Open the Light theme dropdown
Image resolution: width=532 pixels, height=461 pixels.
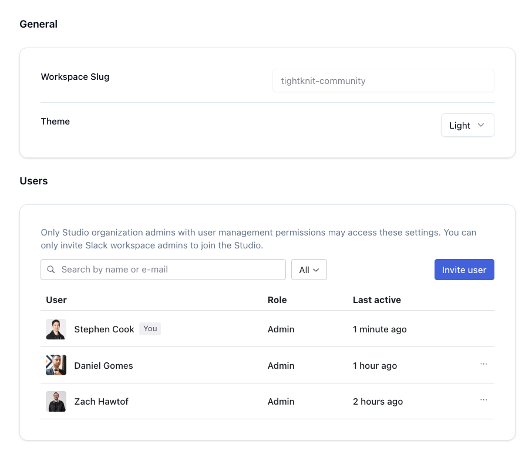467,125
